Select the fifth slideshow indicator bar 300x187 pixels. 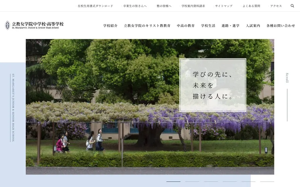[x=248, y=181]
